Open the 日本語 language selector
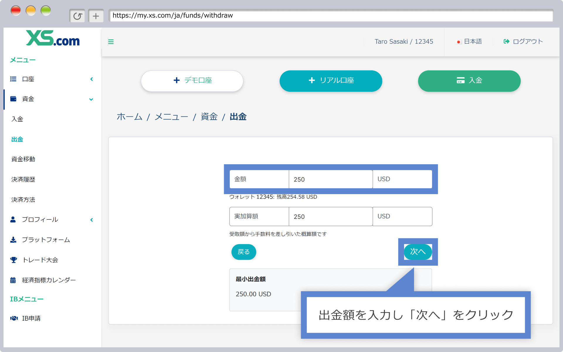The width and height of the screenshot is (563, 352). [x=469, y=42]
